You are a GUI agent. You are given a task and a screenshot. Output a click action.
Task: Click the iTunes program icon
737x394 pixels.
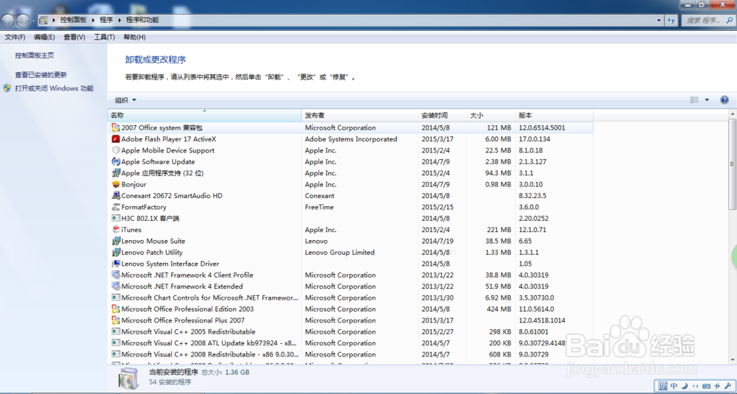point(116,230)
